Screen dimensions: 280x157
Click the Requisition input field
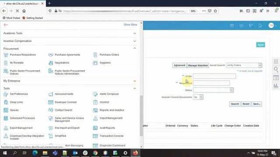point(211,83)
